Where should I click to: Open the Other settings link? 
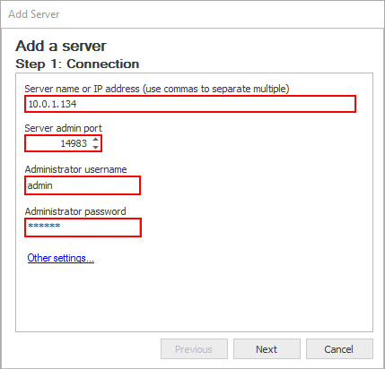(x=61, y=258)
